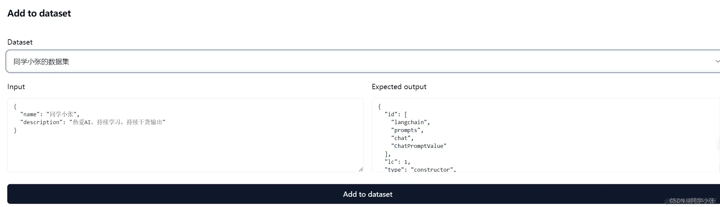
Task: Click the "name" line in Input JSON
Action: [x=50, y=114]
